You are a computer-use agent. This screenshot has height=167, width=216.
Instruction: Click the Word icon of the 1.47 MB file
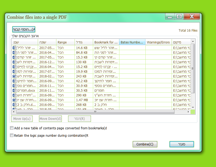tap(14, 100)
